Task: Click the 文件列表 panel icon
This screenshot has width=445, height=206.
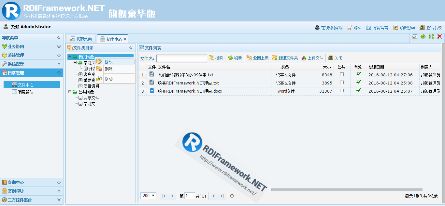Action: tap(142, 48)
